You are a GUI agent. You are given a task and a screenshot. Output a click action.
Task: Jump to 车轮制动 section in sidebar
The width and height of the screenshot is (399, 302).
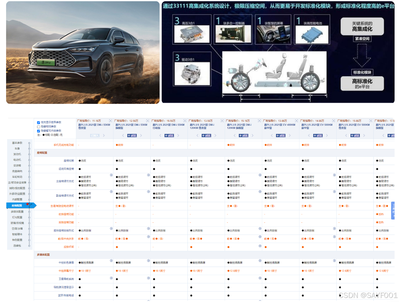tap(17, 177)
